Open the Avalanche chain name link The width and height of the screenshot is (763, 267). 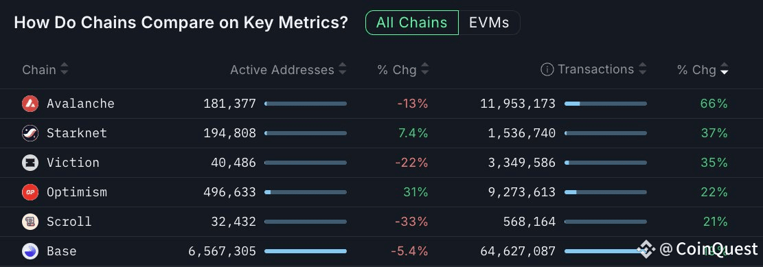tap(81, 104)
